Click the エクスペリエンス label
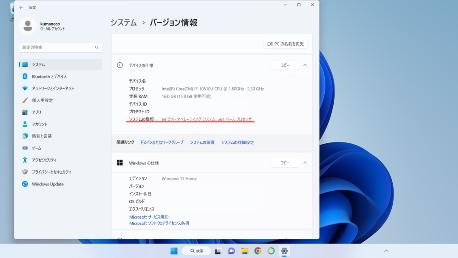 [x=142, y=209]
